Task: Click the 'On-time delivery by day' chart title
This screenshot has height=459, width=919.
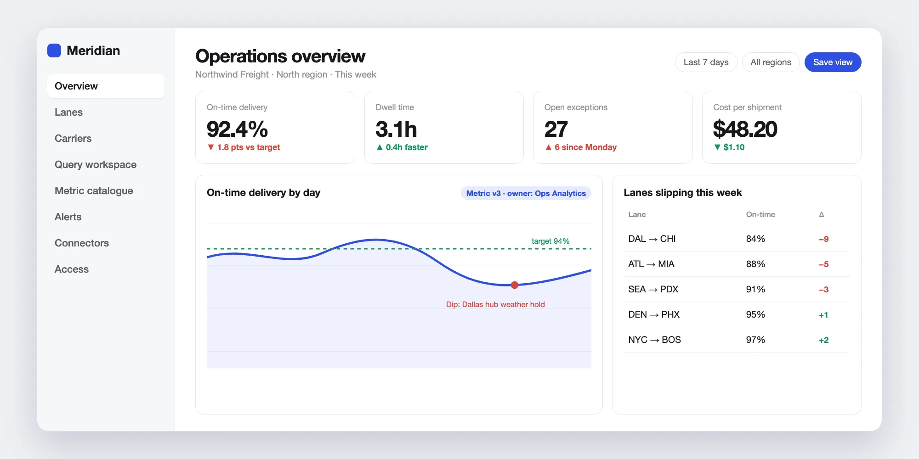Action: 263,193
